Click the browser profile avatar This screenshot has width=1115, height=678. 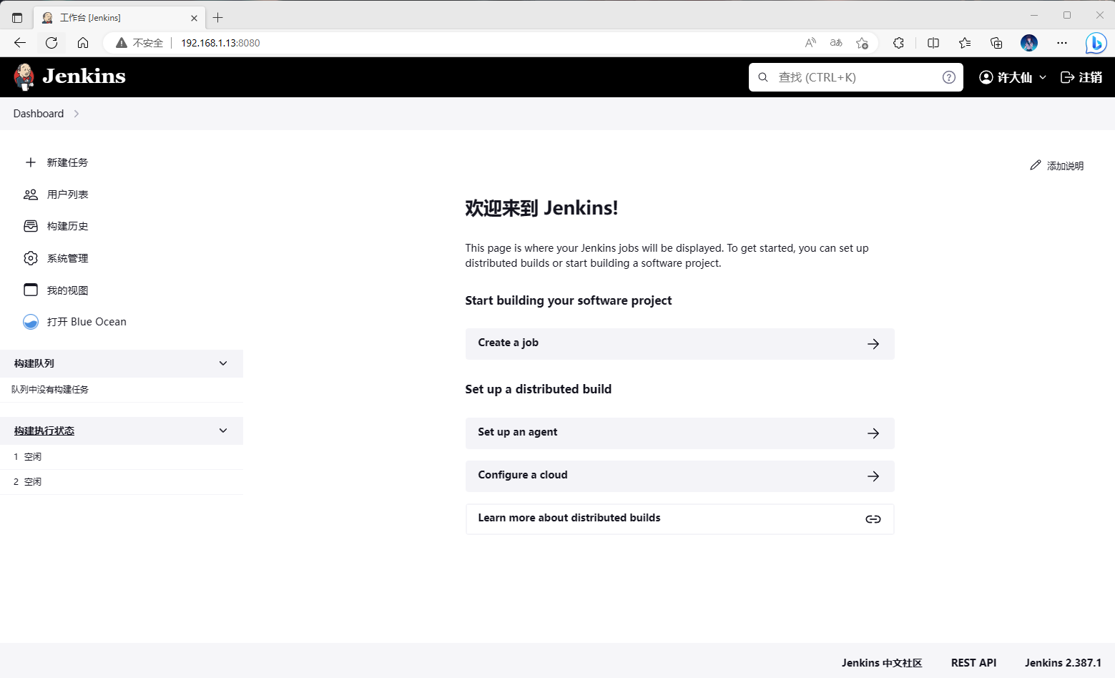click(1029, 43)
